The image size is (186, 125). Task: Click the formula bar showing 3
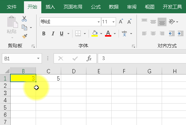point(142,58)
